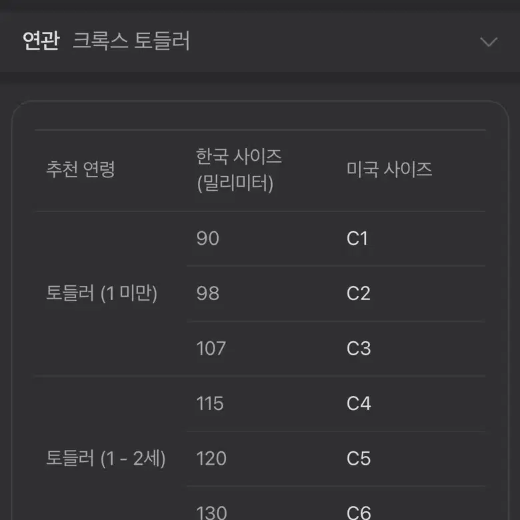520x520 pixels.
Task: Click the C6 US size cell
Action: (x=359, y=512)
